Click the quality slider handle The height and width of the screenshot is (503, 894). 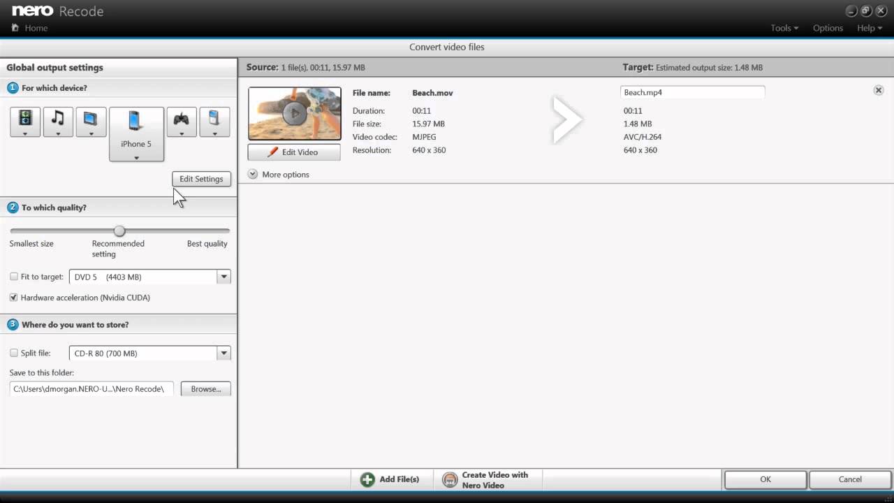(x=119, y=231)
